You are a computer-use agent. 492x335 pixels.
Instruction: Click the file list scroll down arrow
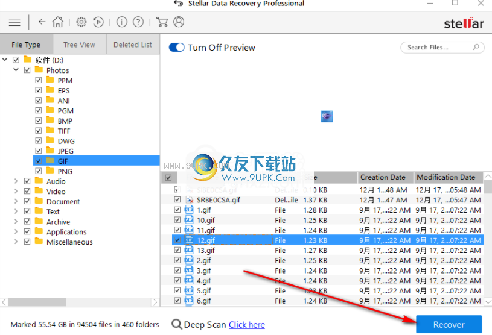488,301
